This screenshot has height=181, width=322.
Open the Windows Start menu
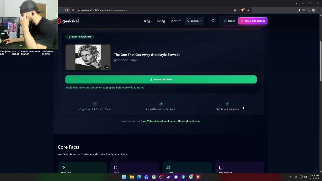pos(124,177)
